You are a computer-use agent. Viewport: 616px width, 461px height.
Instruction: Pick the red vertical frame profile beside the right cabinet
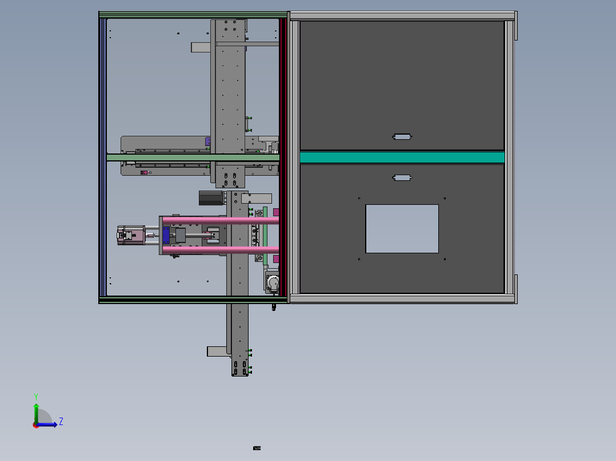pos(283,157)
